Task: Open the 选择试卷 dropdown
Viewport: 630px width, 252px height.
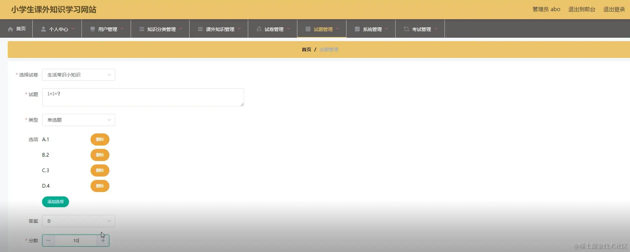Action: point(78,75)
